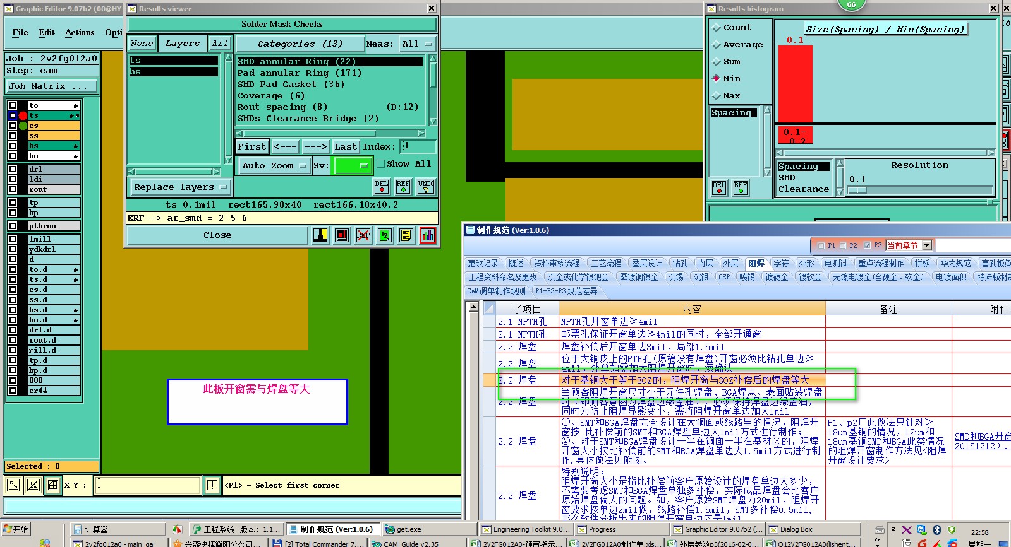Click the Bluetooth tray icon

coord(937,530)
